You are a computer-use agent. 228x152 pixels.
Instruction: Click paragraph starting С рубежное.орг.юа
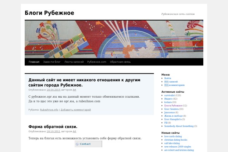(84, 99)
